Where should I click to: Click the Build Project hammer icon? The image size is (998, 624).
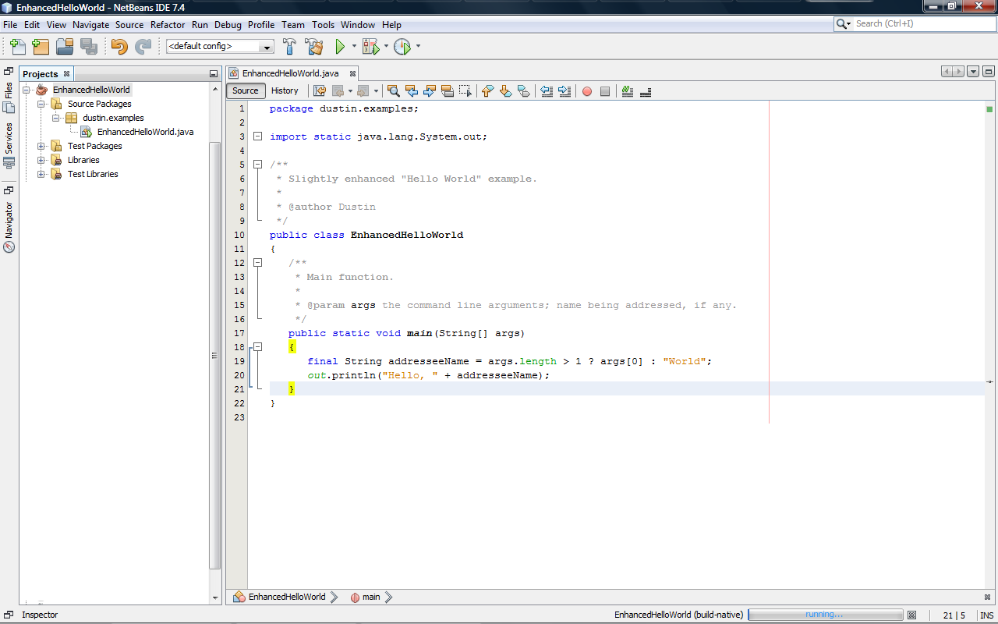[x=290, y=47]
